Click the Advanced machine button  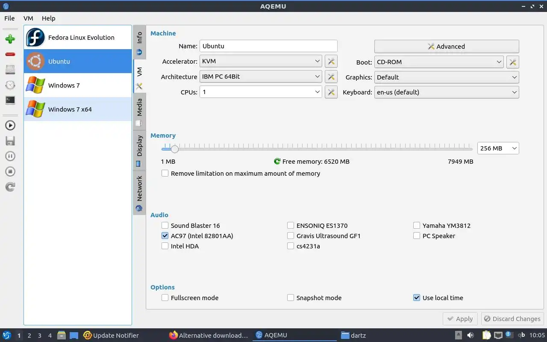tap(447, 47)
